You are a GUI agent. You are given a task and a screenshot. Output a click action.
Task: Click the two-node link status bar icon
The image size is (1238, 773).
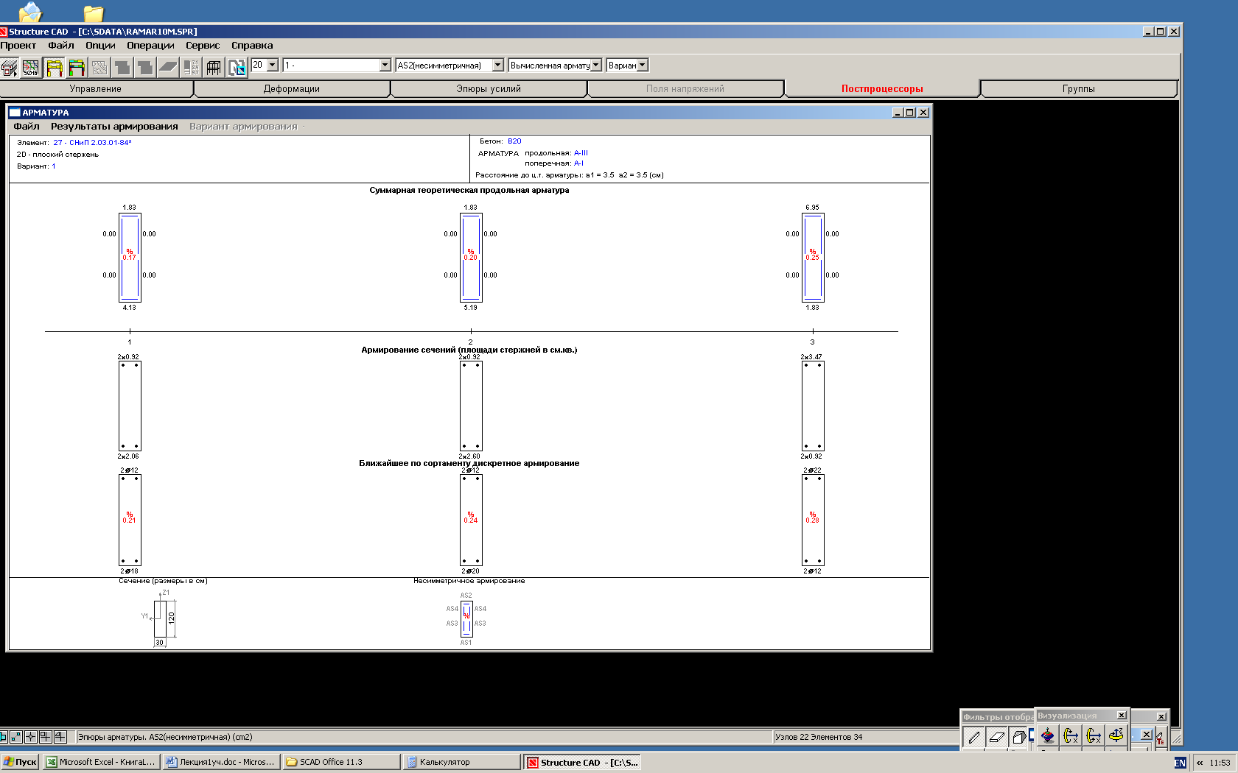pos(16,736)
